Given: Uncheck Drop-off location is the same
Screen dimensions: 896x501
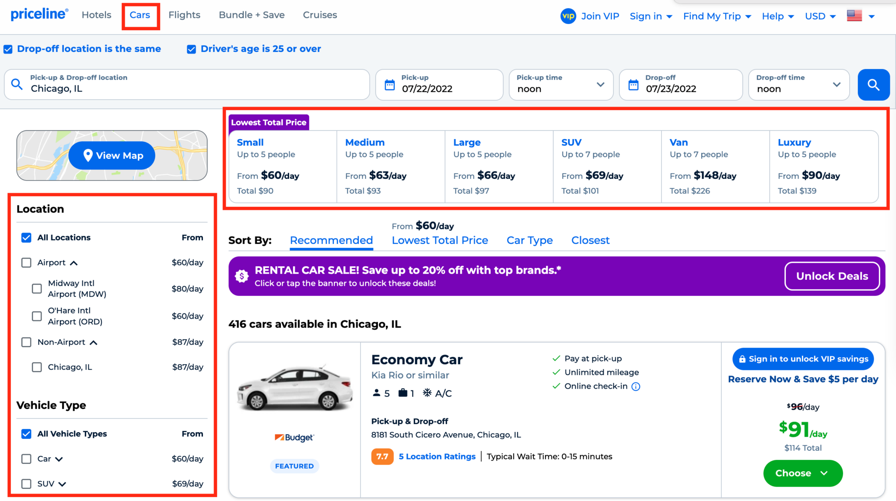Looking at the screenshot, I should pyautogui.click(x=8, y=49).
